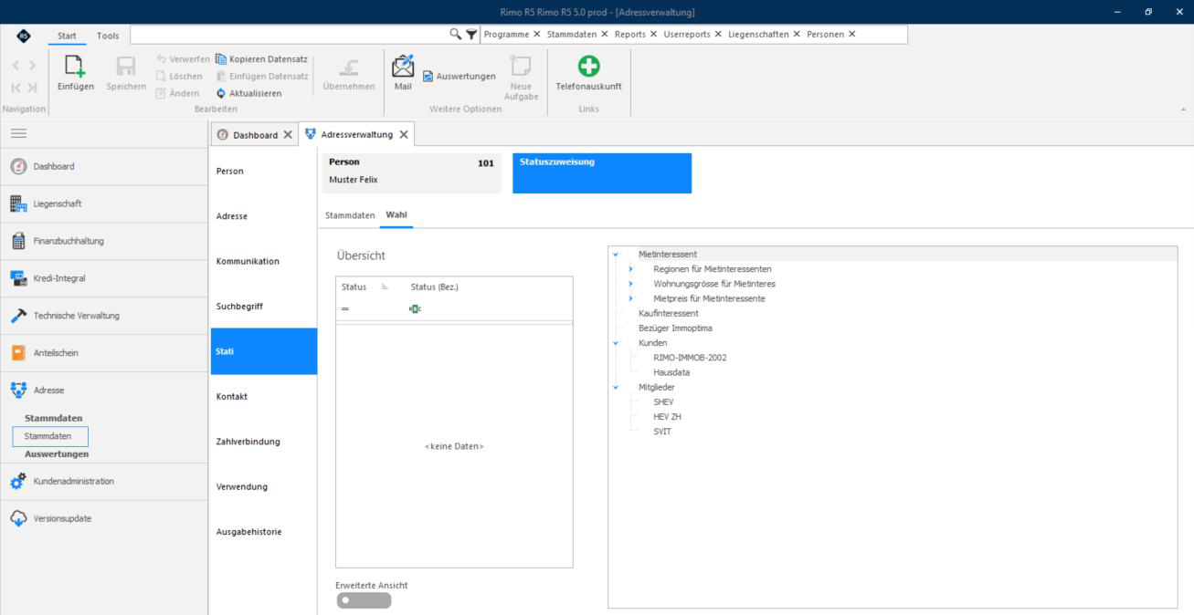Click Stammdaten under Adresse sidebar
This screenshot has height=615, width=1194.
(50, 436)
